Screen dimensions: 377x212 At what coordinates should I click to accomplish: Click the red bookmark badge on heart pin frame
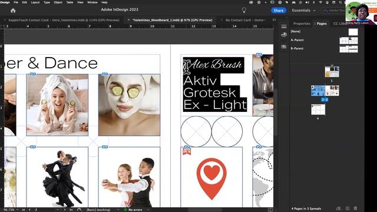[x=187, y=152]
